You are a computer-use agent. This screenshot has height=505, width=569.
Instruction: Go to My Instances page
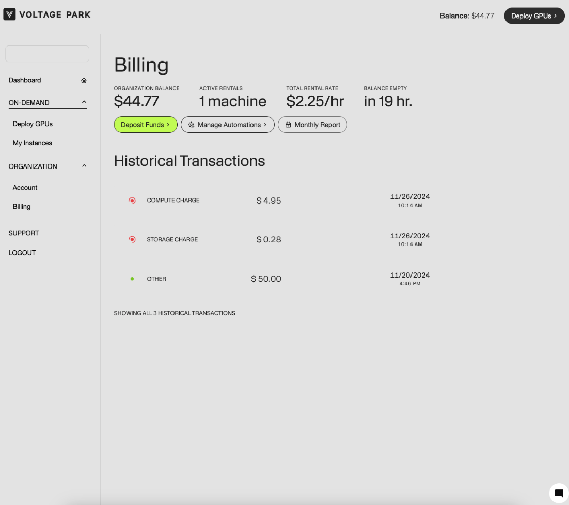tap(32, 143)
